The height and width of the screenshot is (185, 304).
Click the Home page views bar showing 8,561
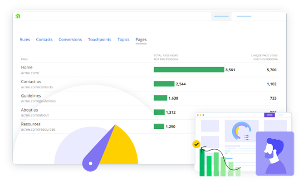point(189,70)
